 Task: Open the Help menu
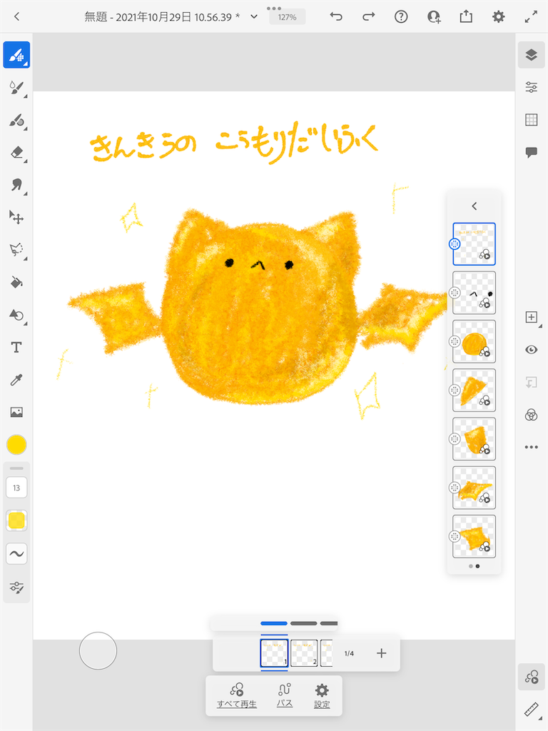pos(401,17)
